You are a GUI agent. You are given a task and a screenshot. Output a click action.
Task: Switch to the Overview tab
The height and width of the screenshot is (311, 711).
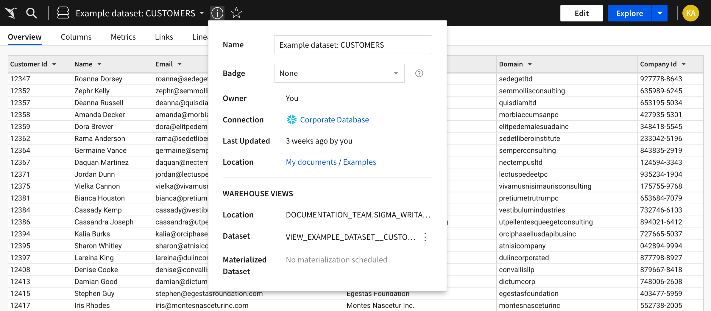[25, 37]
